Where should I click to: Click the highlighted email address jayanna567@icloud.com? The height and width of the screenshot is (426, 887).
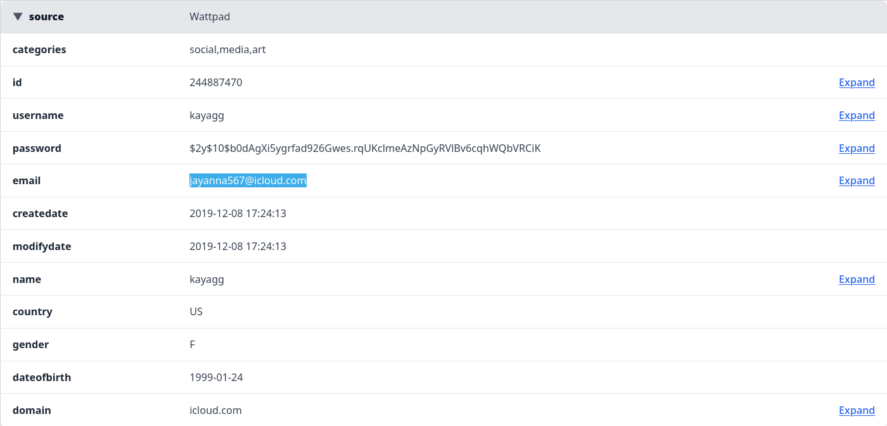point(248,180)
